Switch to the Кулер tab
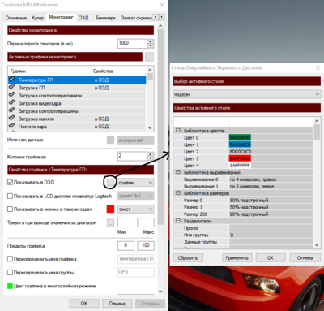Viewport: 324px width, 311px height. tap(37, 18)
